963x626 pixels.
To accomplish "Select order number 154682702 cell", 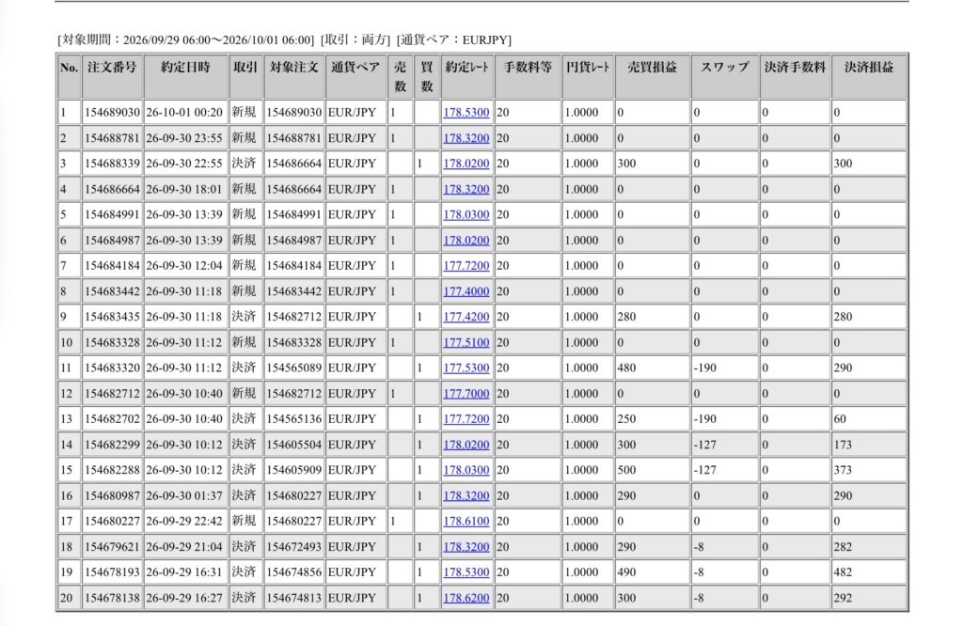I will pos(113,418).
